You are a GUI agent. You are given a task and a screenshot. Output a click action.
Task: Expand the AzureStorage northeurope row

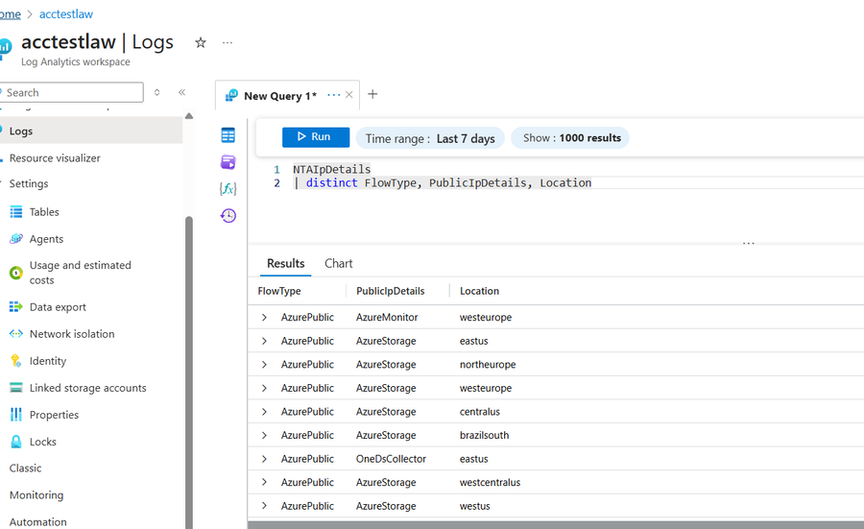point(264,364)
